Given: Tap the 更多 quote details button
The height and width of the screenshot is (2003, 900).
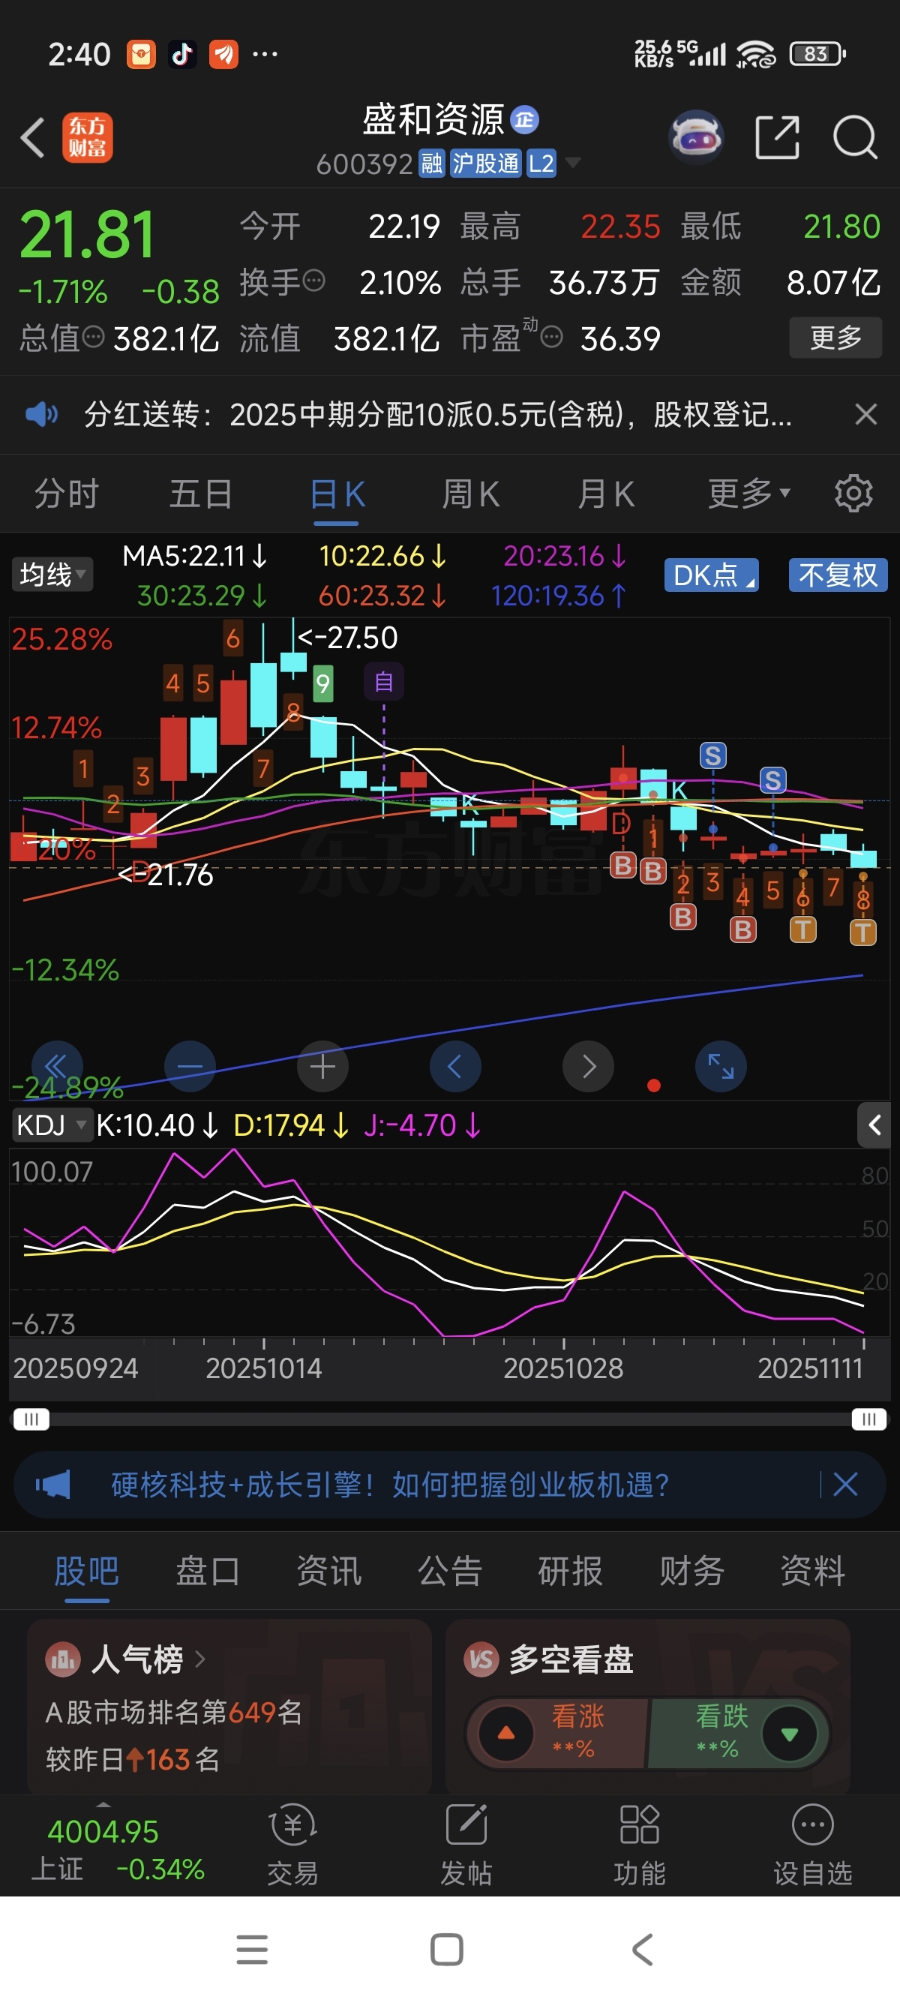Looking at the screenshot, I should [x=835, y=338].
